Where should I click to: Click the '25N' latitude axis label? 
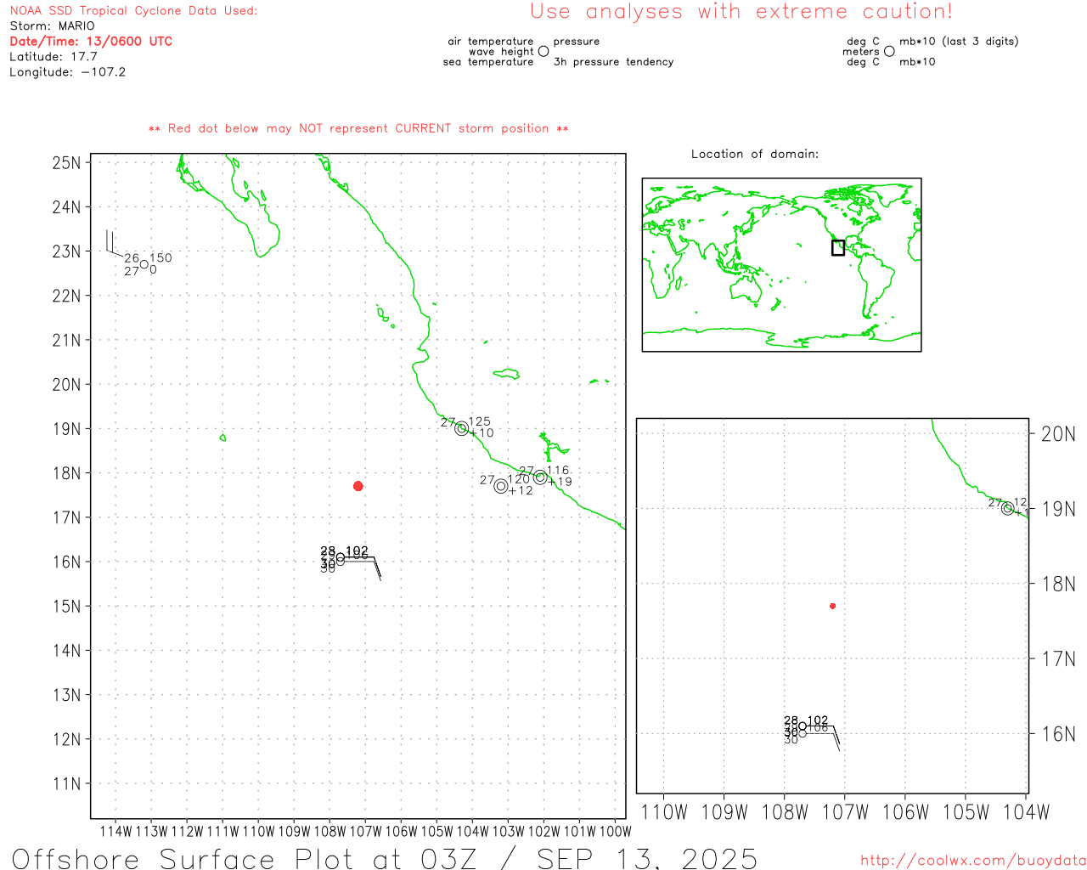[x=67, y=162]
